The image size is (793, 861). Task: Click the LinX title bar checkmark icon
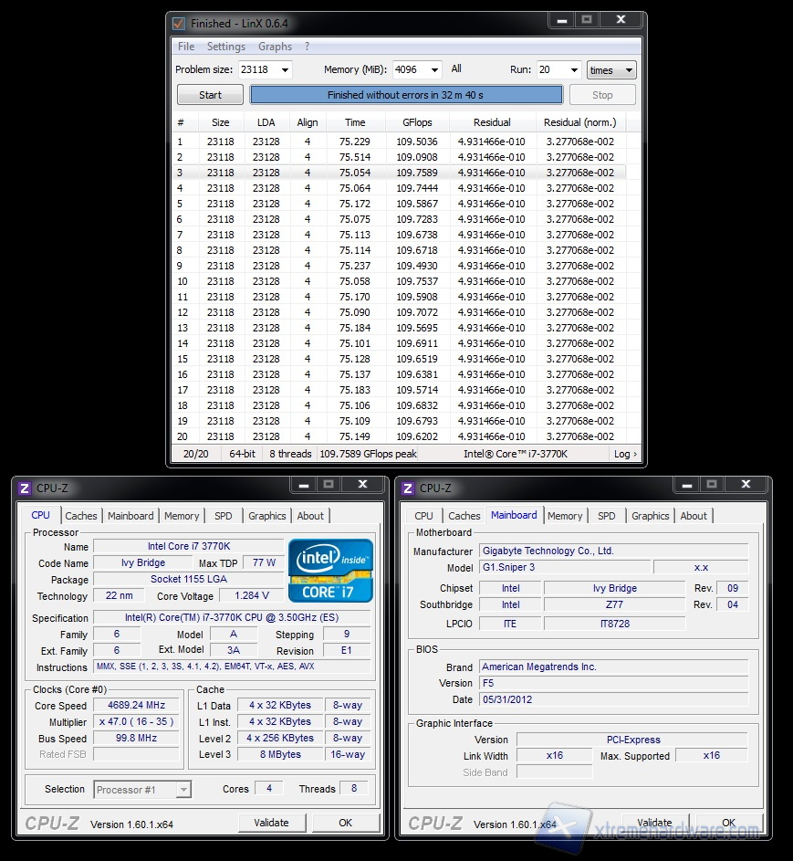tap(179, 23)
